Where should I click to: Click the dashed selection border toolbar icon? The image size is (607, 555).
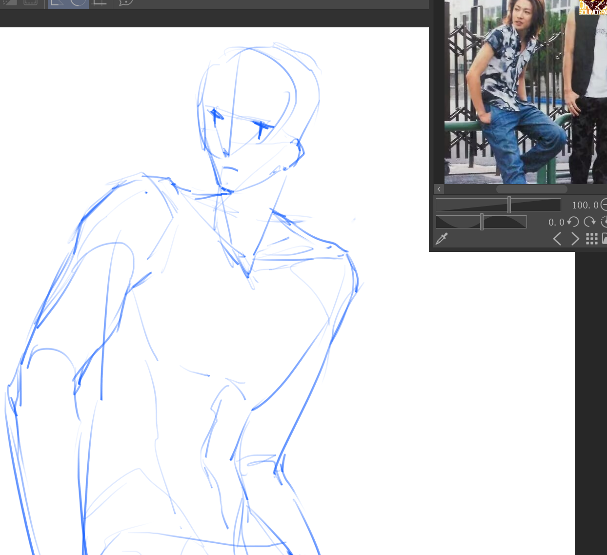pos(30,2)
